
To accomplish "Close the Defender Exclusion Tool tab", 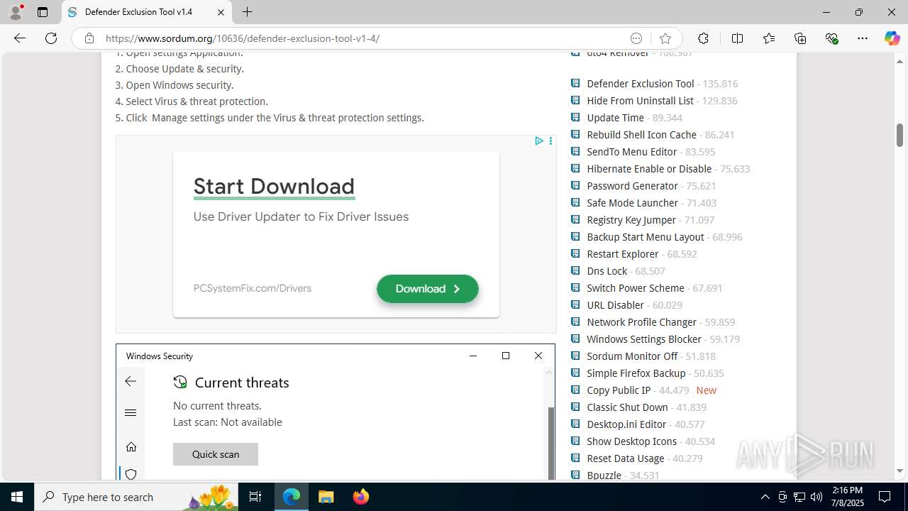I will tap(221, 12).
